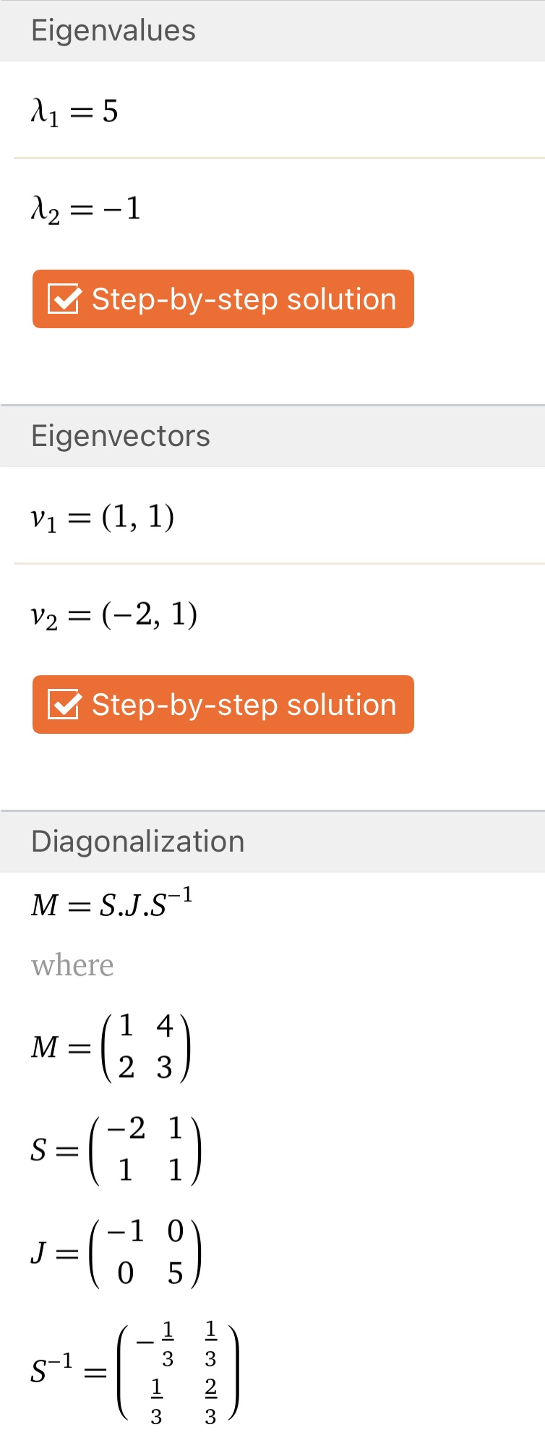Click the 5 entry in matrix J
This screenshot has width=545, height=1443.
coord(176,1273)
